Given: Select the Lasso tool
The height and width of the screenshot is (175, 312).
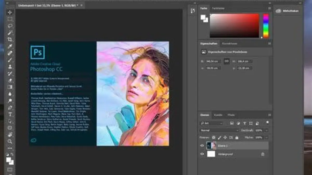Looking at the screenshot, I should point(10,26).
